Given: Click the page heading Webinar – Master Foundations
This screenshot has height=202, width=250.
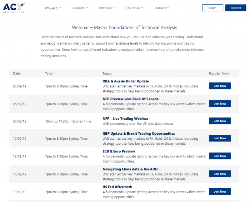Looking at the screenshot, I should pos(124,27).
